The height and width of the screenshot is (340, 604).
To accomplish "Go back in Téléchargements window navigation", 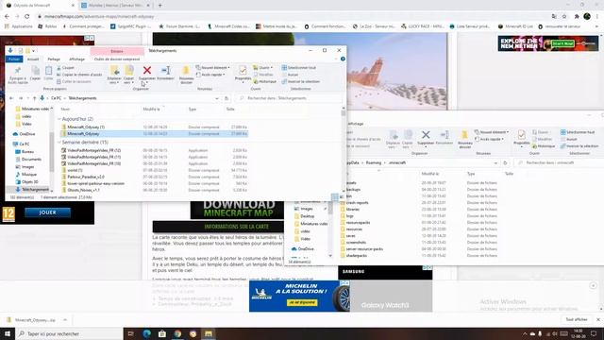I will 11,98.
